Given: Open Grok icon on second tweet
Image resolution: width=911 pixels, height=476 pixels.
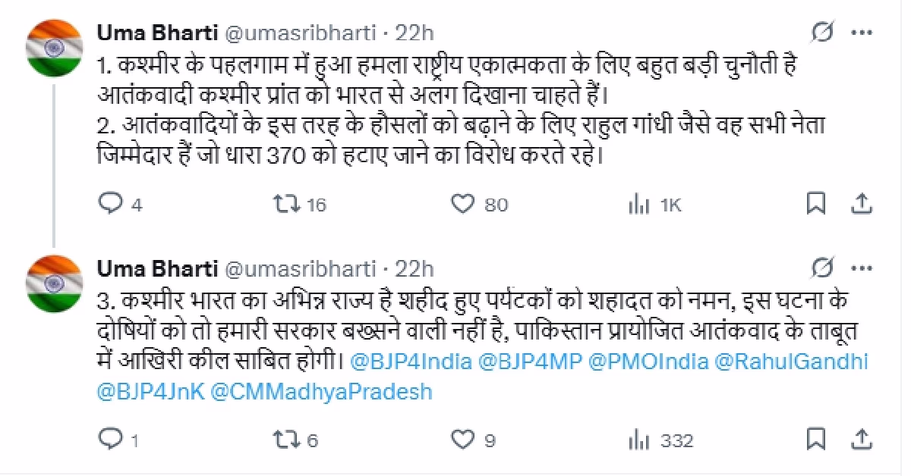Looking at the screenshot, I should tap(821, 268).
